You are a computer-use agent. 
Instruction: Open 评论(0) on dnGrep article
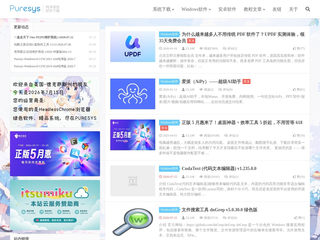point(230,218)
